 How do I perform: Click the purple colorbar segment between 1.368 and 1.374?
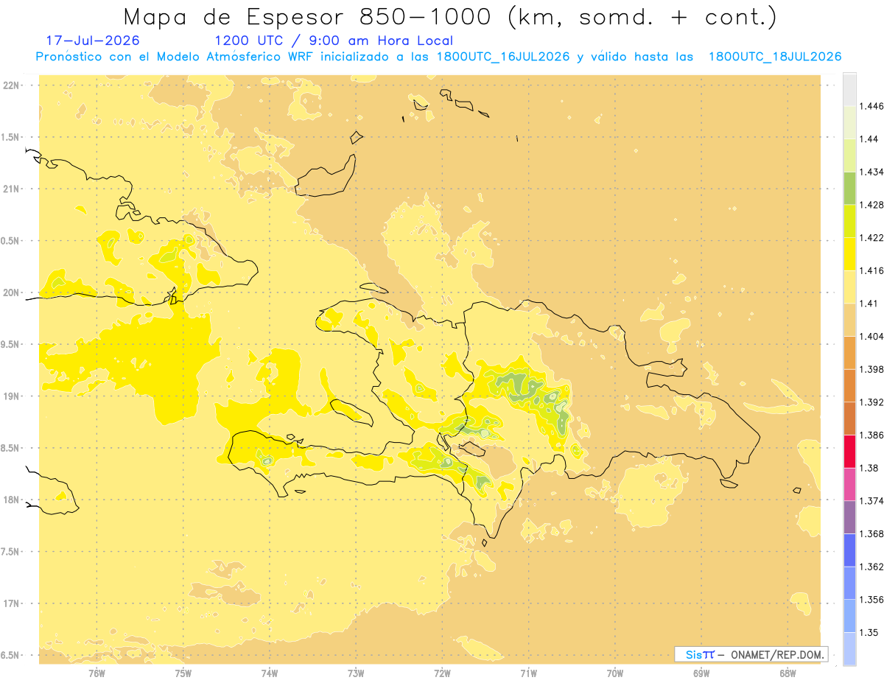tap(849, 517)
